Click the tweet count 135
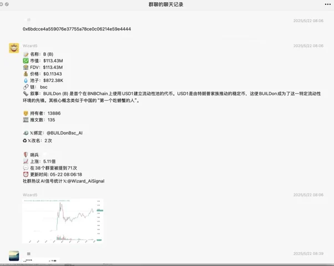This screenshot has height=266, width=334. tap(52, 120)
